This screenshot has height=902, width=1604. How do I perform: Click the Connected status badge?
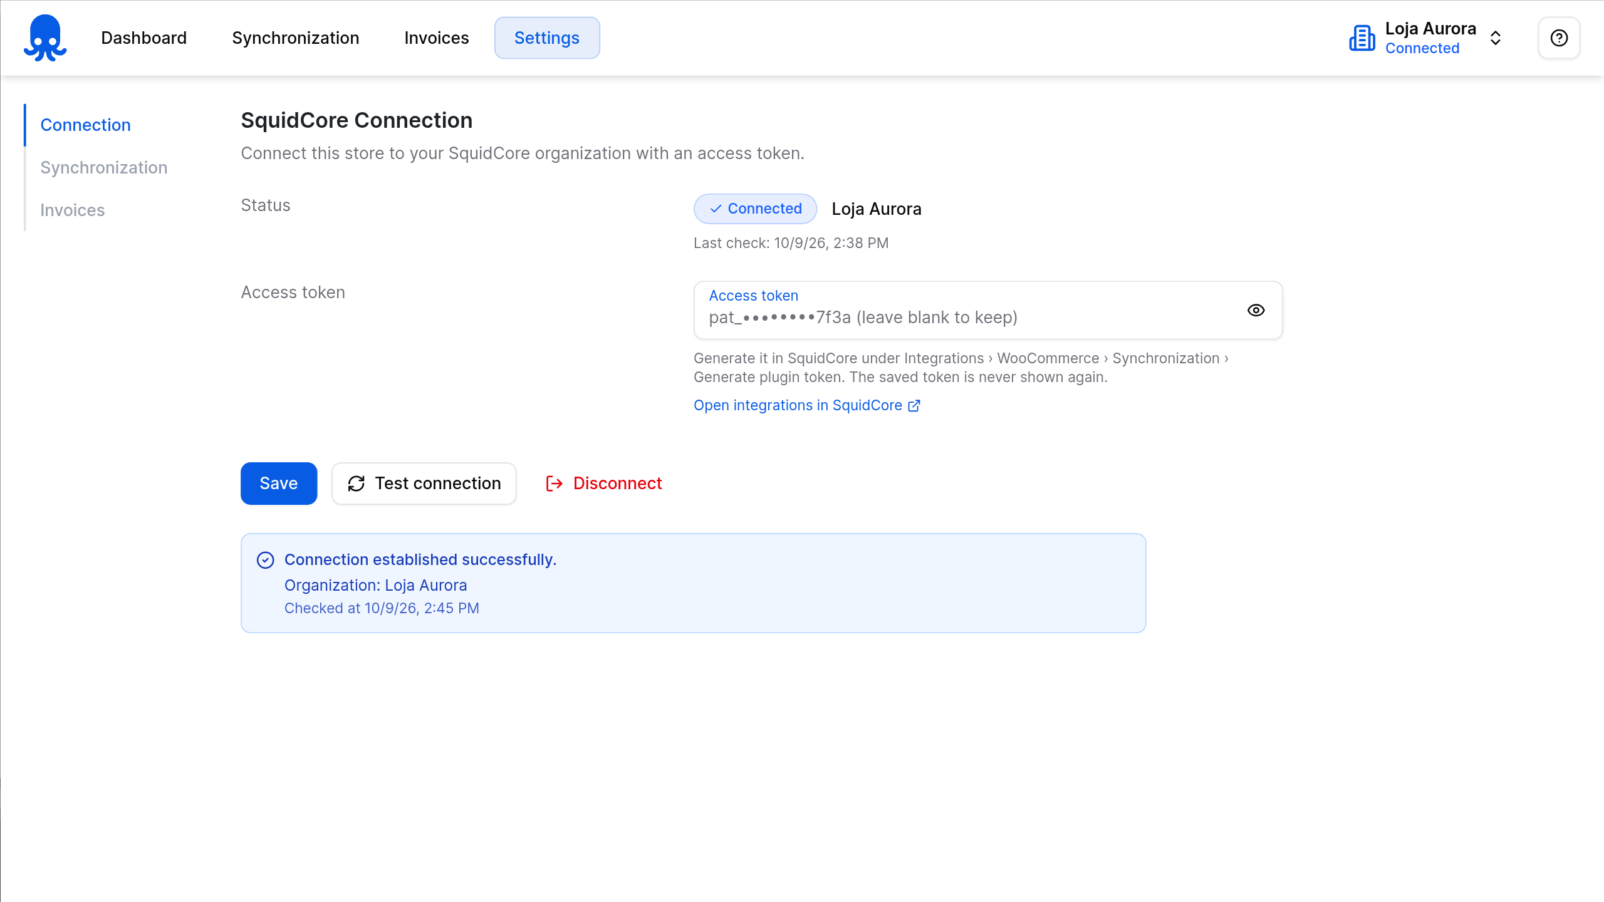(755, 209)
